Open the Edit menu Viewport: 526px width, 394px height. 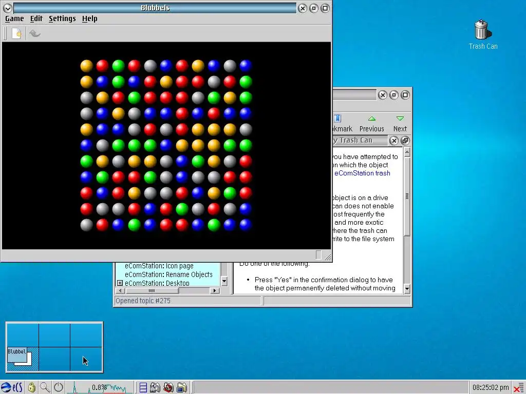coord(36,19)
